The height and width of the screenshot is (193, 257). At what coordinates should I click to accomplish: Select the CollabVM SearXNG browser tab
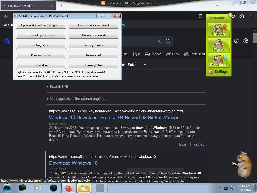pyautogui.click(x=28, y=6)
